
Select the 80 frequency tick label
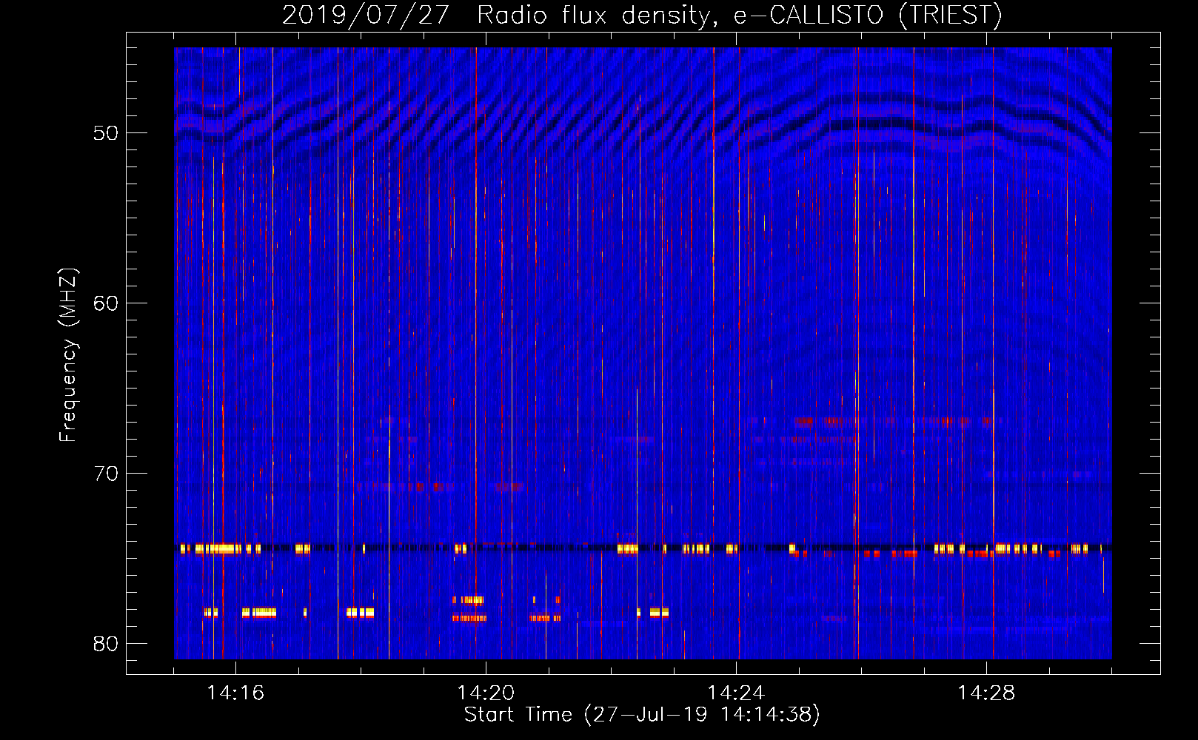point(107,644)
